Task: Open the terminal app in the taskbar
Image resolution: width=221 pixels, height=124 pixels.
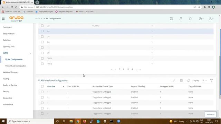Action: [112, 121]
